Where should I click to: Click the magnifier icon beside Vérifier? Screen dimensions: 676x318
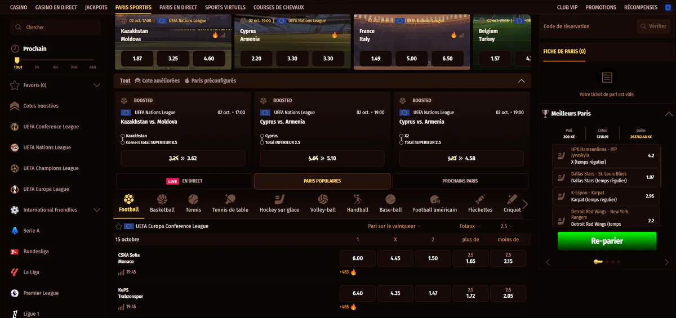click(644, 26)
